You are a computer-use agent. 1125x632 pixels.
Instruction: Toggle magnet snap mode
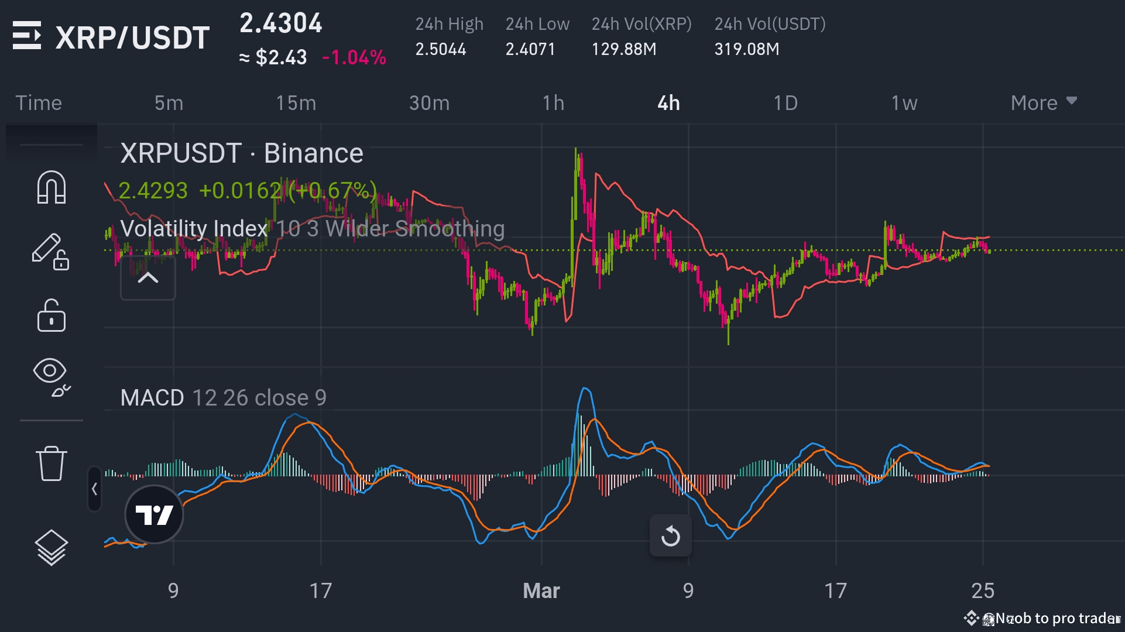tap(50, 187)
